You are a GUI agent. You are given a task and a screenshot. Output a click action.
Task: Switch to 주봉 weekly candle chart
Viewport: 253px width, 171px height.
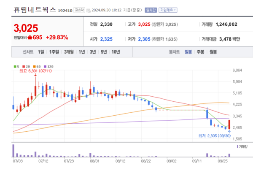pos(200,52)
